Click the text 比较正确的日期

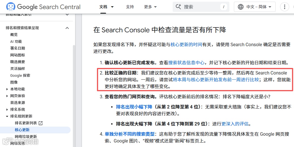(x=121, y=73)
